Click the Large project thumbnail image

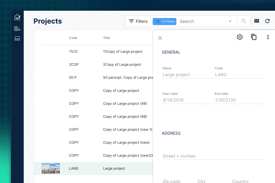[x=51, y=169]
